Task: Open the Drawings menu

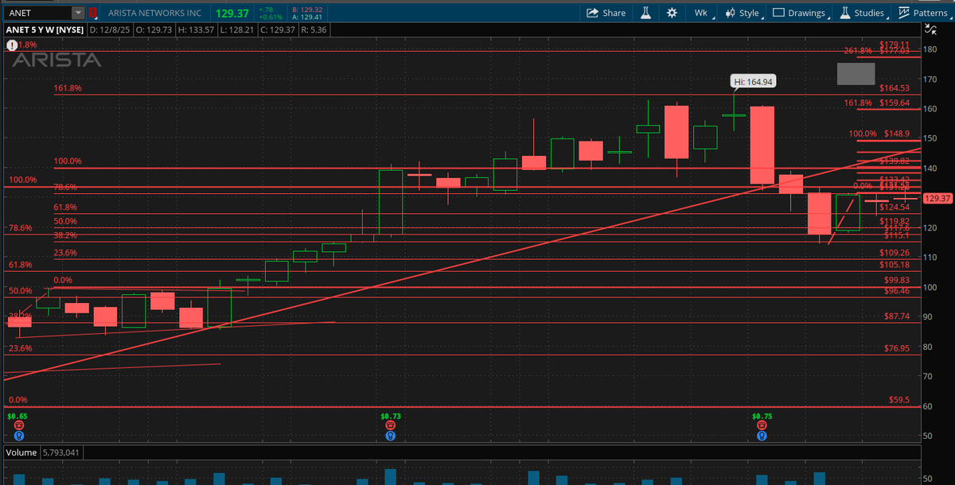Action: 800,13
